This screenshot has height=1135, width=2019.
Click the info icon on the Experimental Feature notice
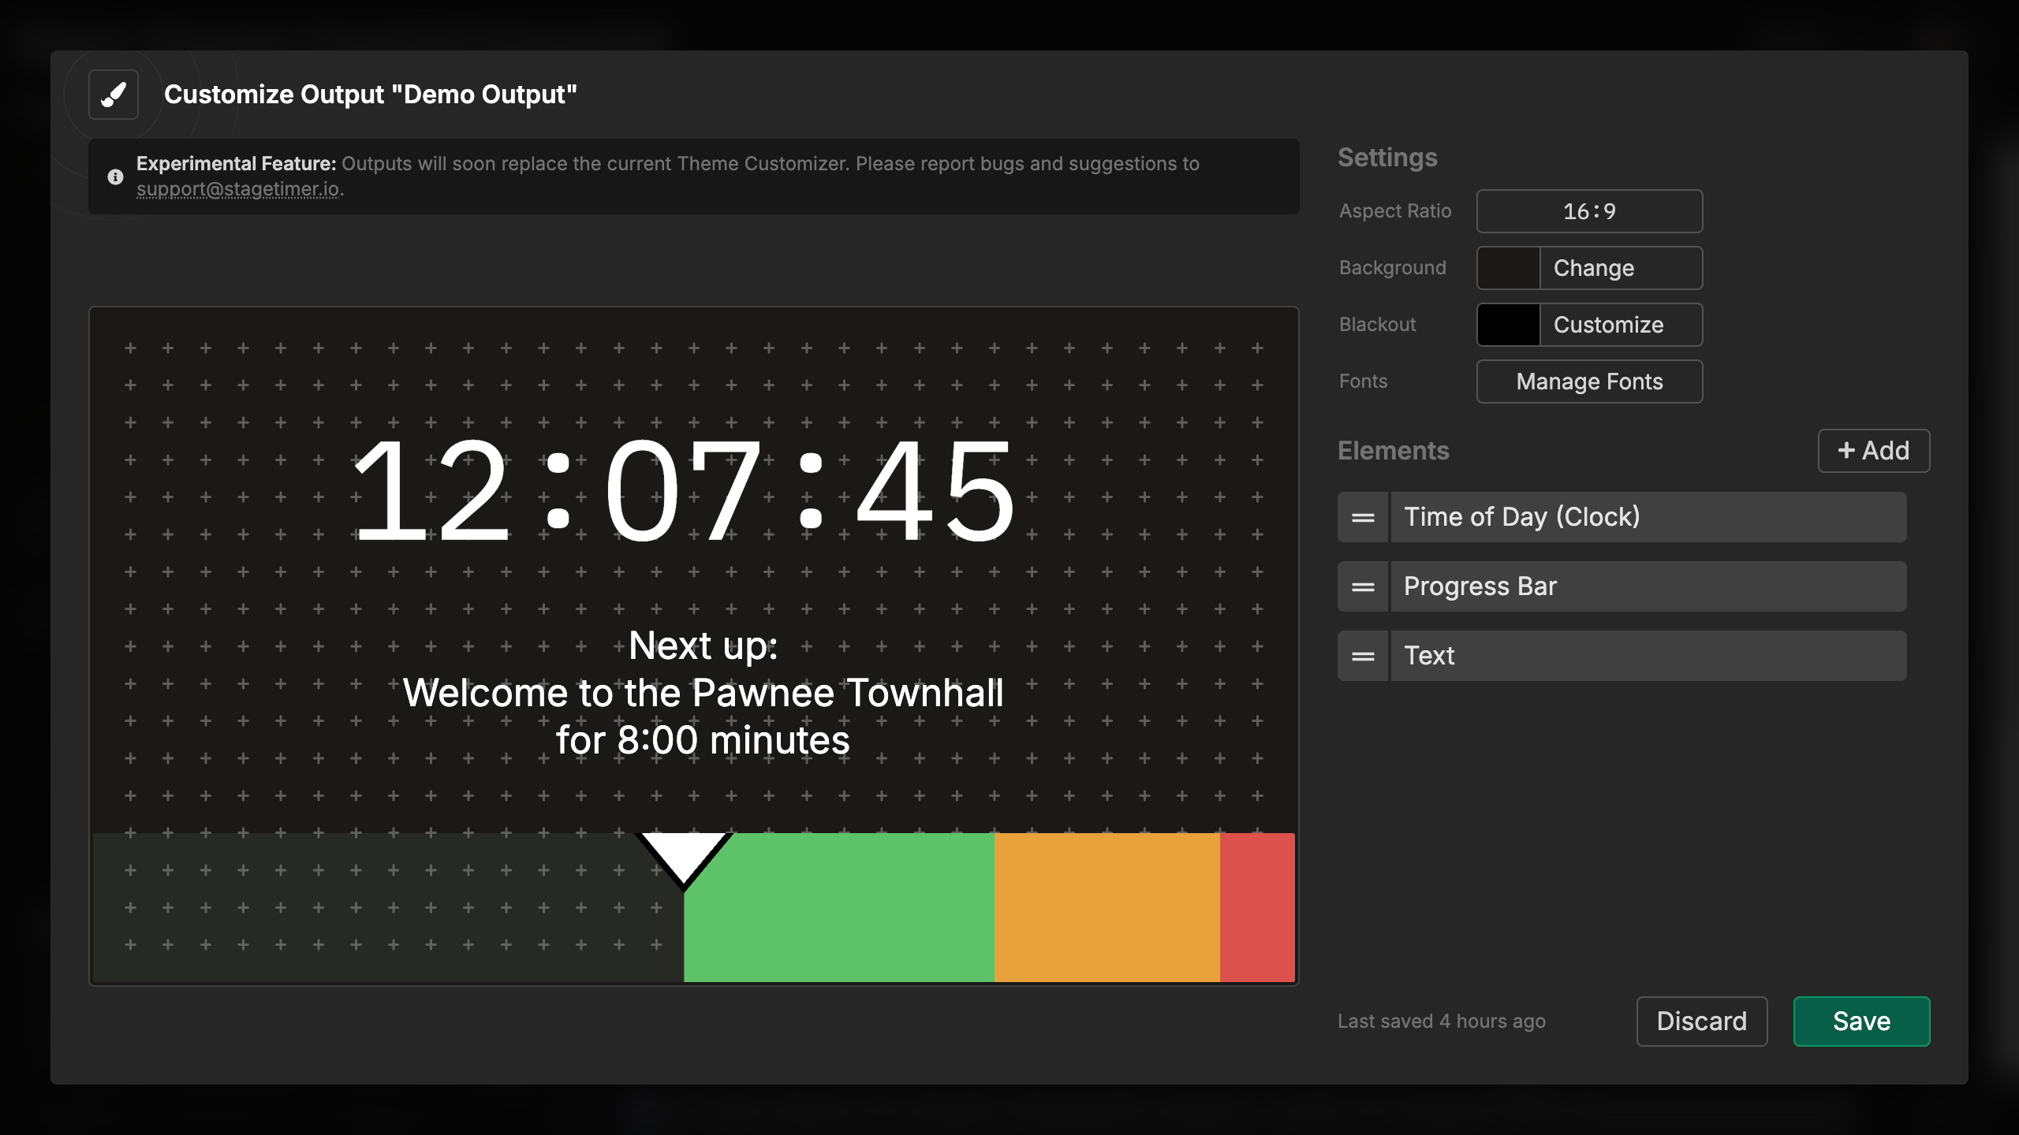click(x=116, y=176)
